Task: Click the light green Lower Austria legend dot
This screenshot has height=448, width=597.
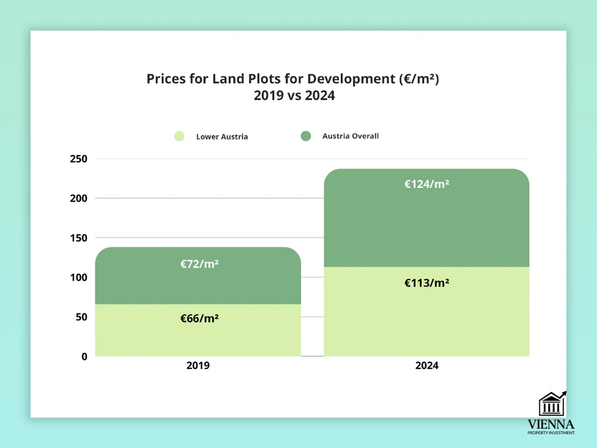Action: [x=180, y=136]
